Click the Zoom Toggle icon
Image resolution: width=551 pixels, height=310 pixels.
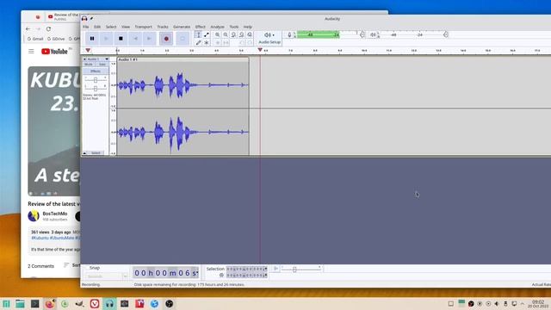(250, 34)
